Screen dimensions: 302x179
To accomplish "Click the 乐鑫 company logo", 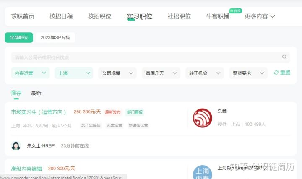I will [x=203, y=118].
